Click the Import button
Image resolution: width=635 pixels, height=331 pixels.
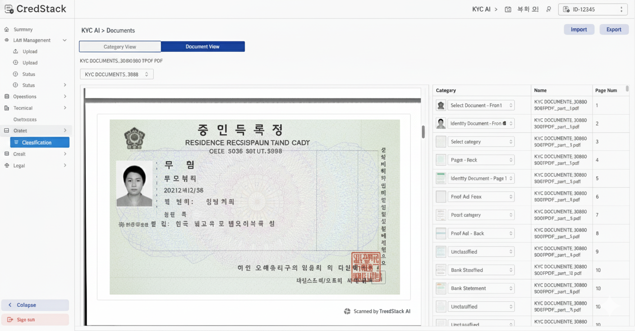(x=579, y=29)
